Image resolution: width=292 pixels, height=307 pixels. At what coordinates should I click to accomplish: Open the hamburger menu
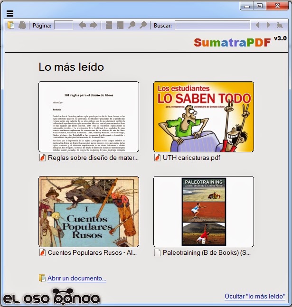10,13
